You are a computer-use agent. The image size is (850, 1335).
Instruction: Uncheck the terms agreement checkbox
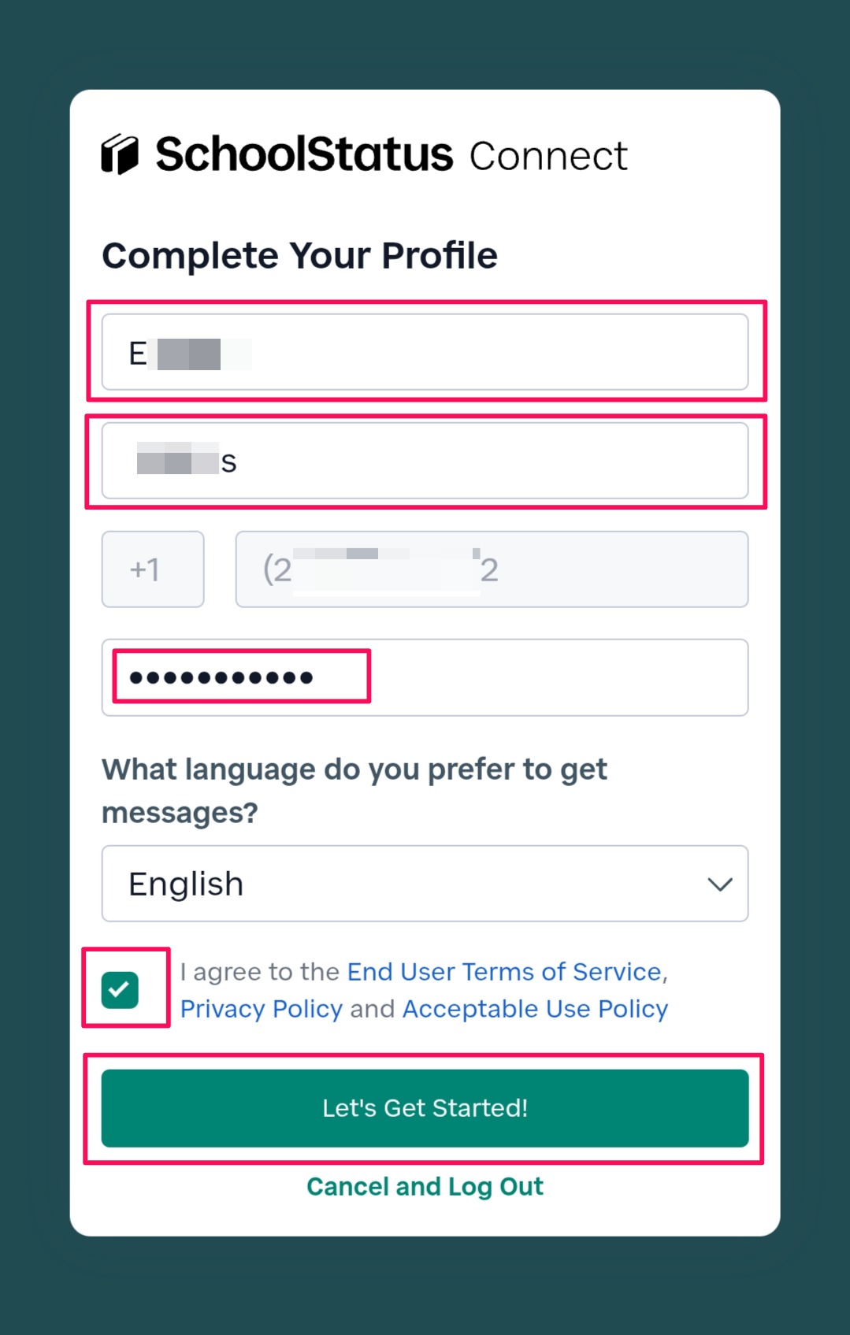(x=120, y=990)
